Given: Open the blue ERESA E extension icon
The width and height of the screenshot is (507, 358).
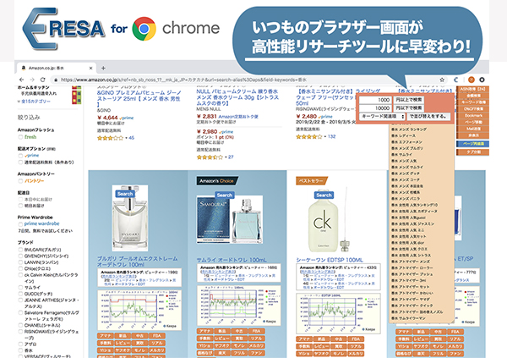Looking at the screenshot, I should tap(456, 80).
